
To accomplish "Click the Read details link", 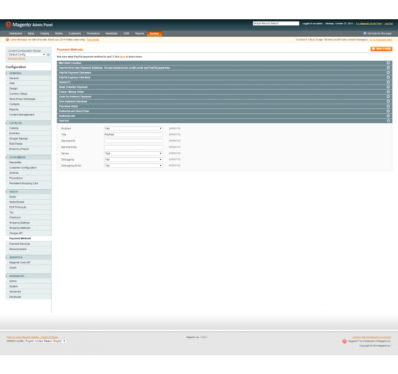I will tap(93, 40).
